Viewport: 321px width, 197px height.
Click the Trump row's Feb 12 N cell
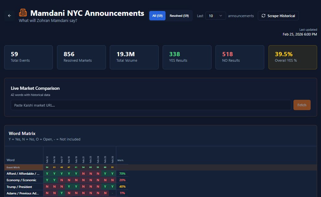[47, 187]
